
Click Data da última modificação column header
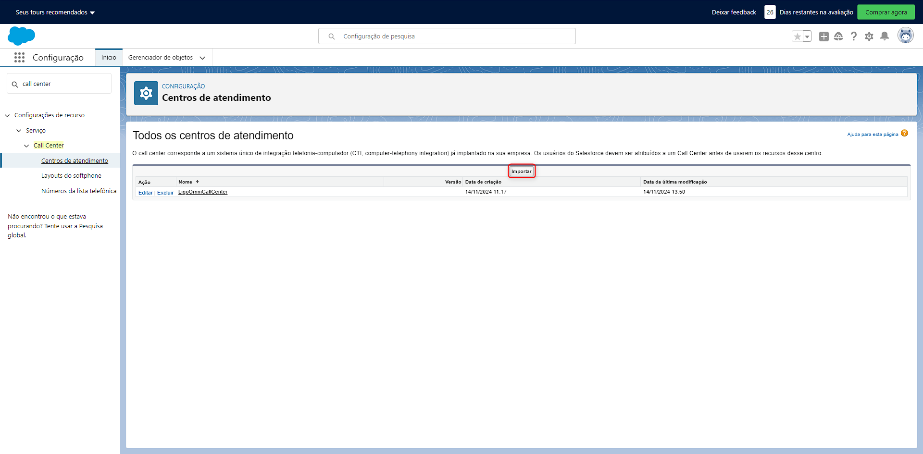click(x=675, y=182)
